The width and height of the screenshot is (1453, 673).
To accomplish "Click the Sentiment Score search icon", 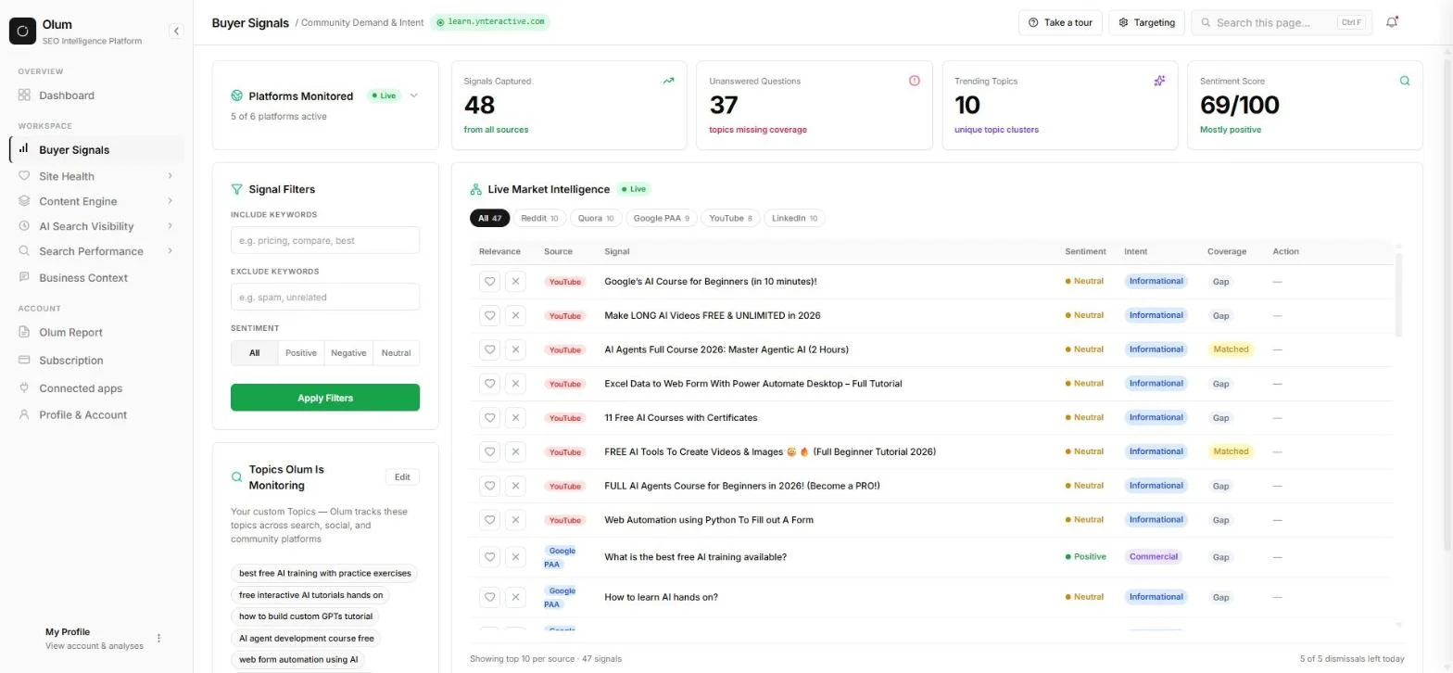I will tap(1405, 81).
